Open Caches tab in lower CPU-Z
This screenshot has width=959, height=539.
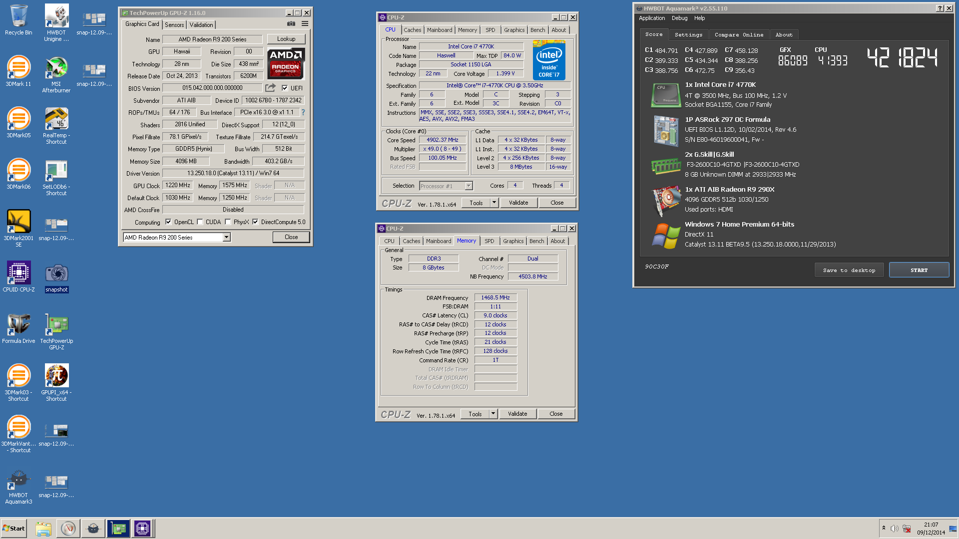[x=412, y=241]
